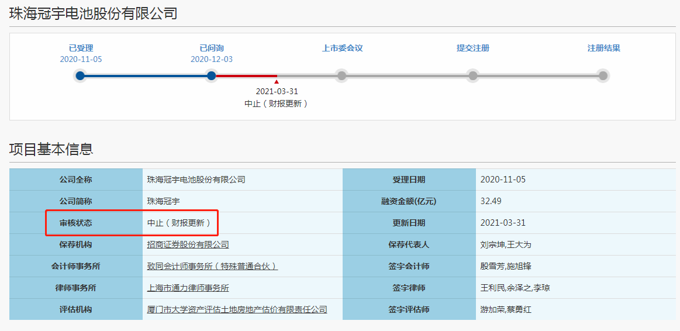The image size is (680, 331).
Task: Click 中止（财报更新）text under the timeline
Action: tap(277, 104)
